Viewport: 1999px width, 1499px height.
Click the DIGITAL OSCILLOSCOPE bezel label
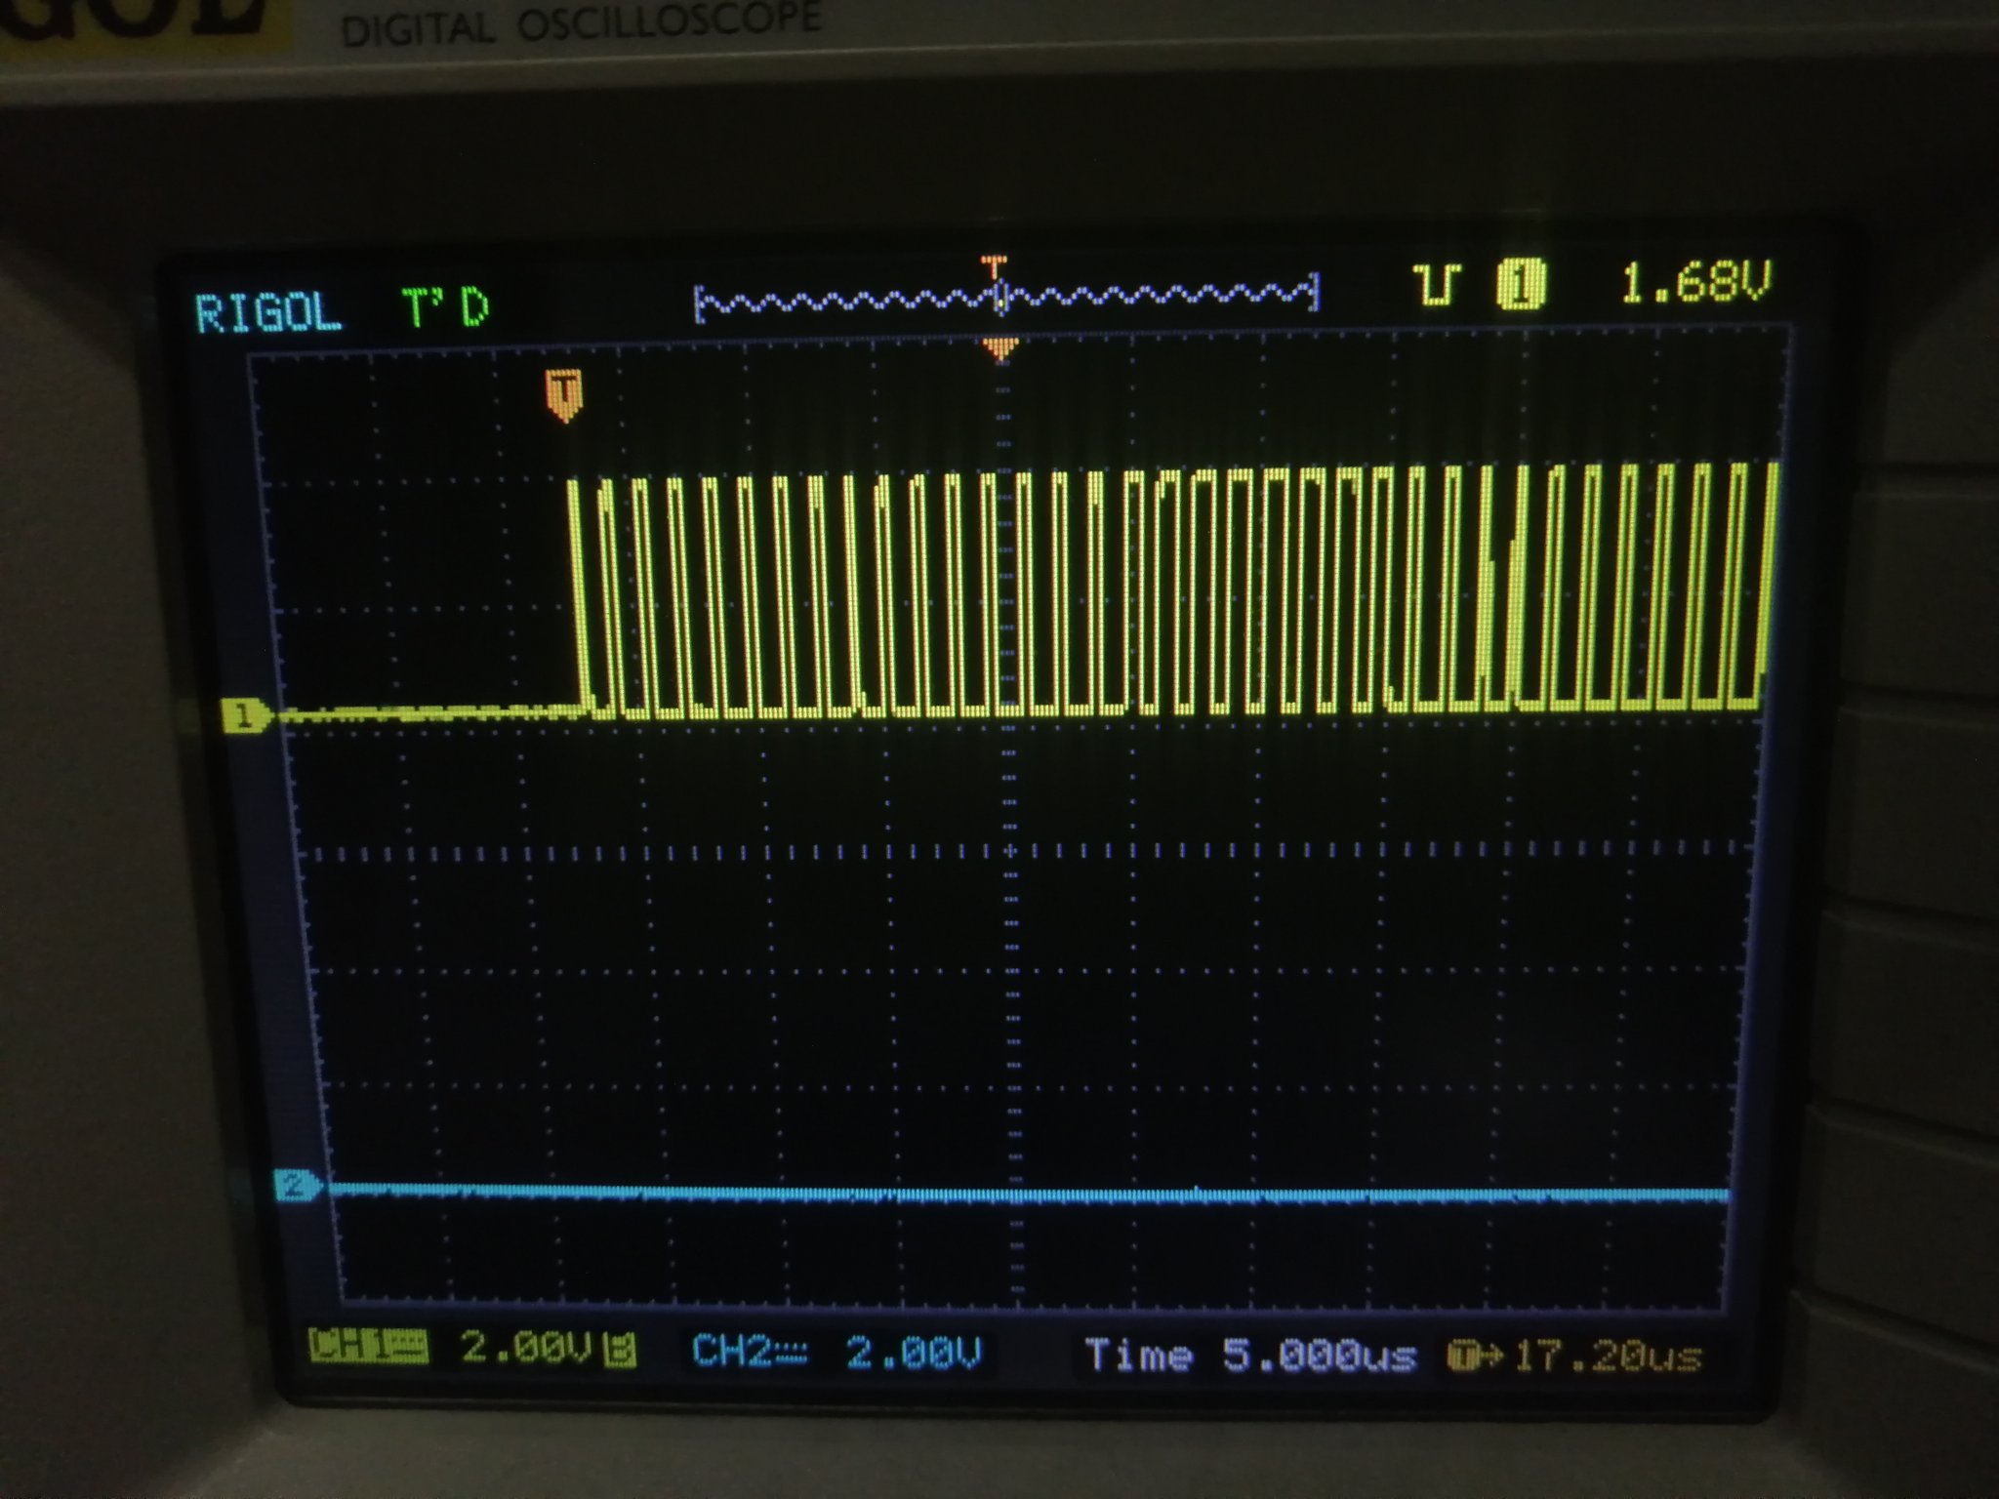click(581, 23)
